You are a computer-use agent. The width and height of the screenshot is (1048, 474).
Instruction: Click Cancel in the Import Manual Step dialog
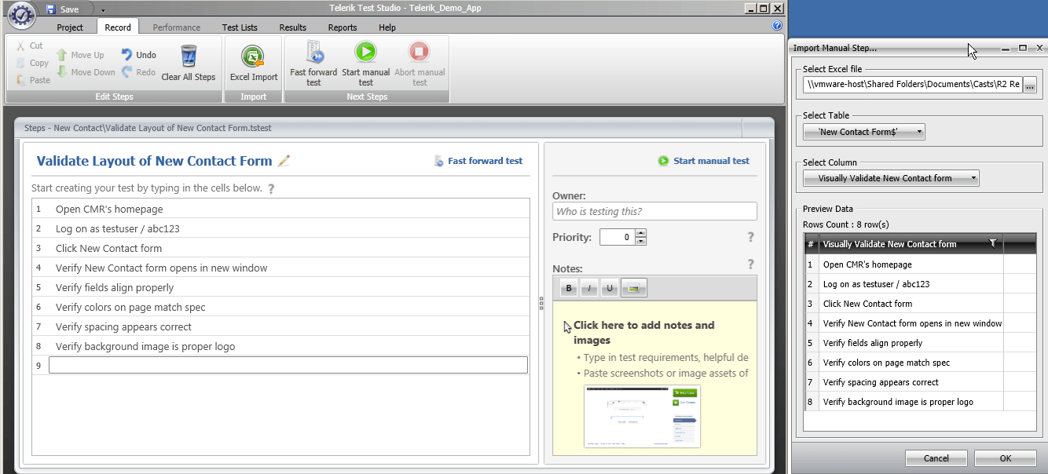[936, 458]
